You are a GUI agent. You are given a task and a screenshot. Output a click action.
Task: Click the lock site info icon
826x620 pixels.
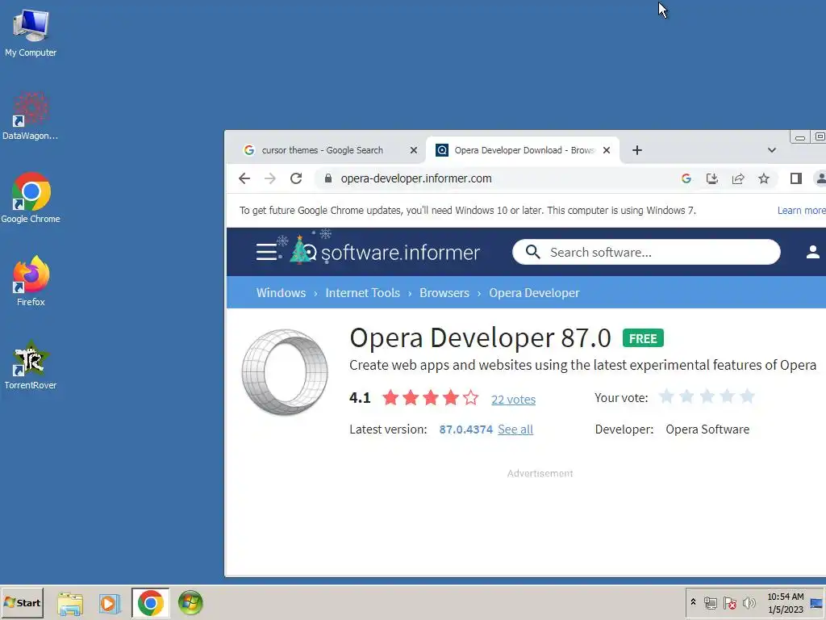click(x=328, y=178)
